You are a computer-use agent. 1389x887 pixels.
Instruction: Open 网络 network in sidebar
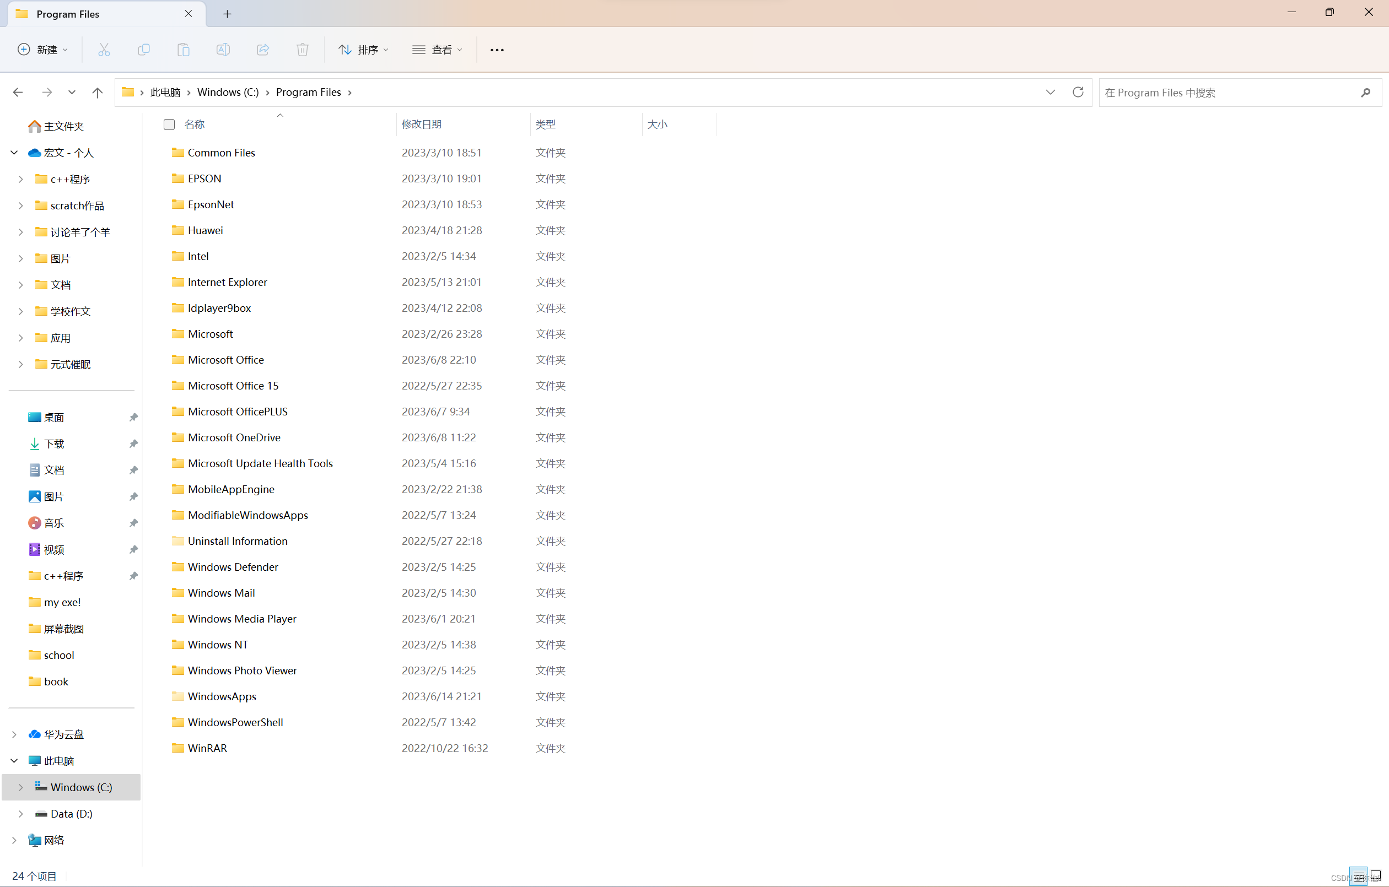(x=46, y=840)
